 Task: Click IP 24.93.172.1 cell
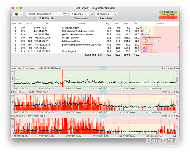click(x=40, y=28)
